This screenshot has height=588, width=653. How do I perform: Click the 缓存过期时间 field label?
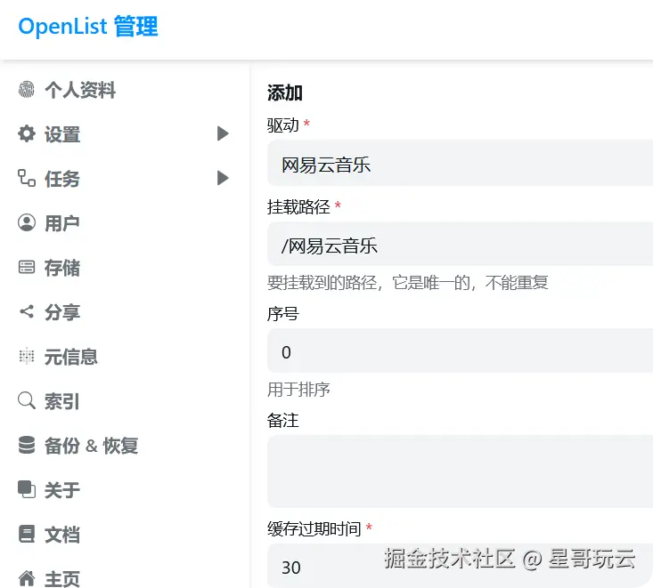[x=314, y=528]
